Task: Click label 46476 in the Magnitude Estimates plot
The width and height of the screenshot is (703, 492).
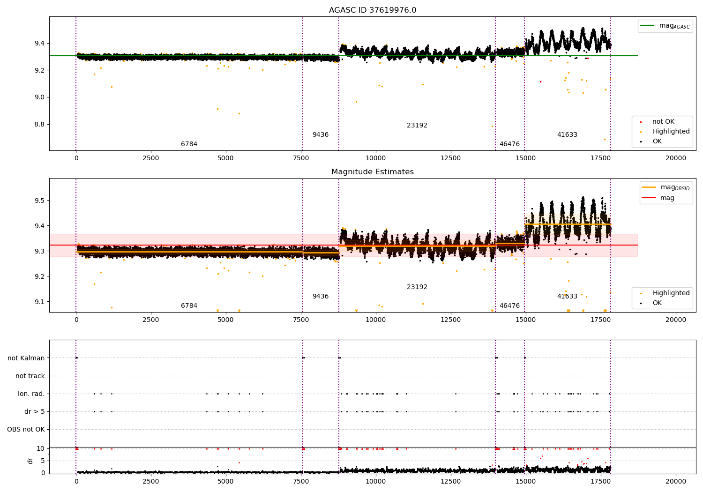Action: (x=509, y=306)
